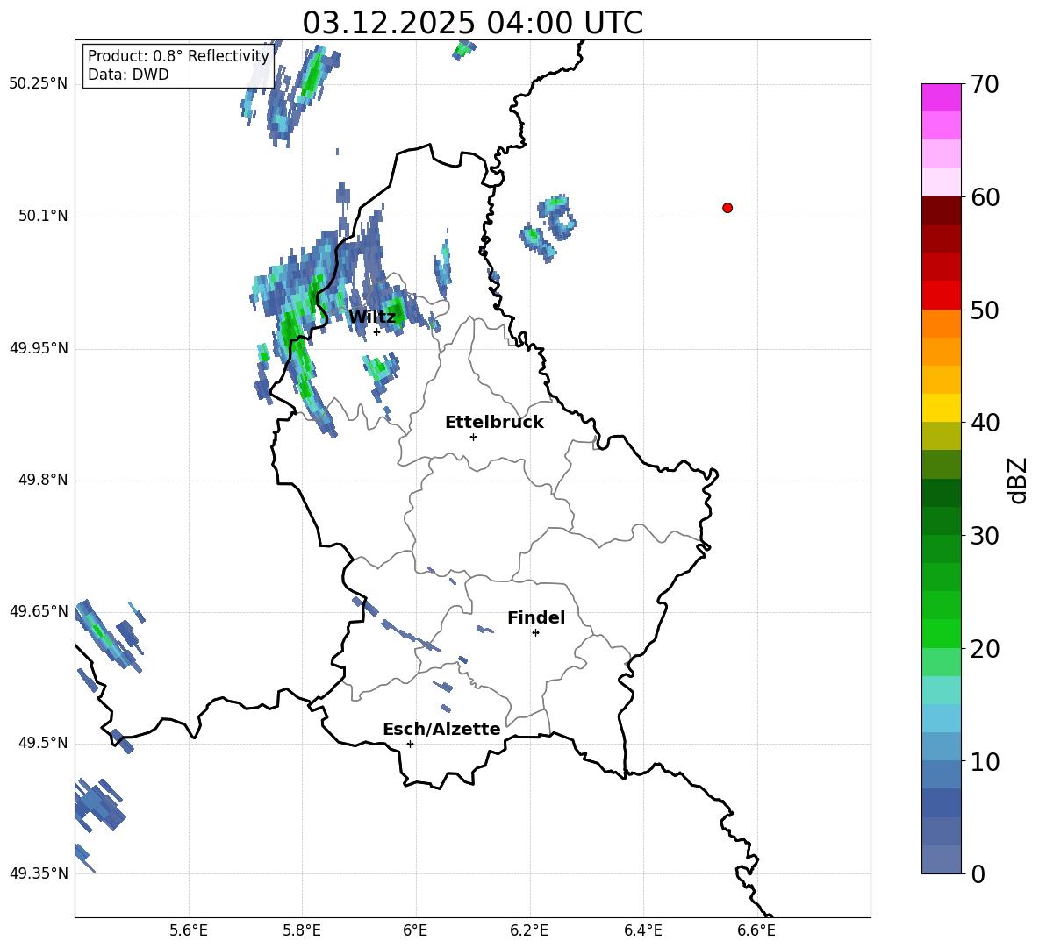Viewport: 1039px width, 948px height.
Task: Click the Wiltz station cross marker
Action: click(x=376, y=331)
